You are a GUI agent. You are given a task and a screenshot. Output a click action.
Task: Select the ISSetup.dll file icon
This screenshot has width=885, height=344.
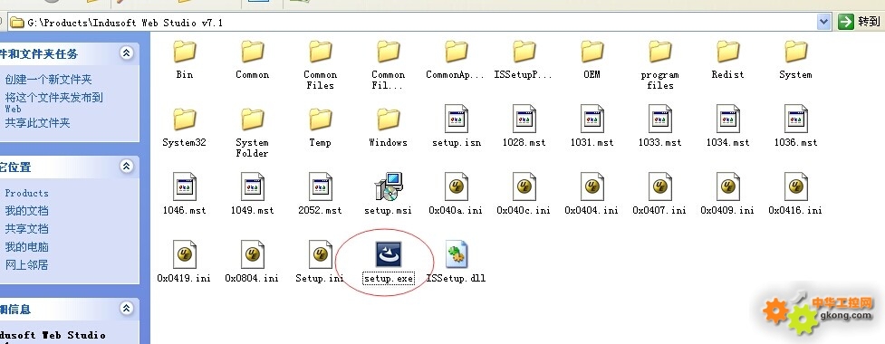pyautogui.click(x=456, y=254)
